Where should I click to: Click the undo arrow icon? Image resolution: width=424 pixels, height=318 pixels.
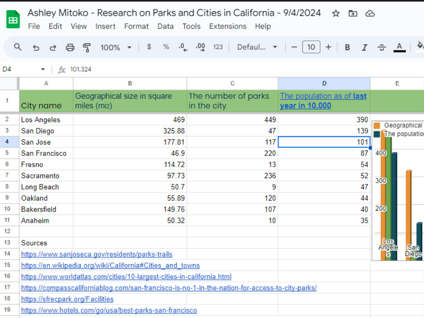36,47
